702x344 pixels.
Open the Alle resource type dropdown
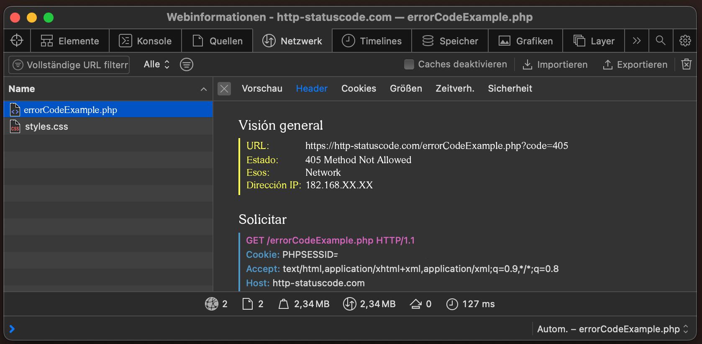(156, 64)
